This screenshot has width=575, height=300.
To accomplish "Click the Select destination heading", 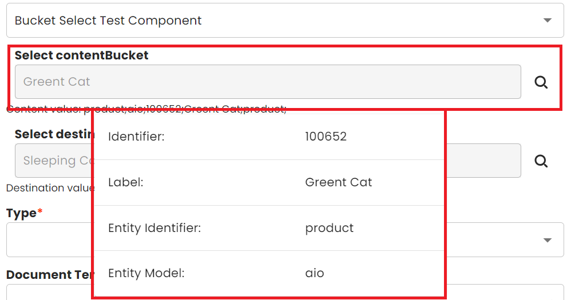I will [54, 134].
